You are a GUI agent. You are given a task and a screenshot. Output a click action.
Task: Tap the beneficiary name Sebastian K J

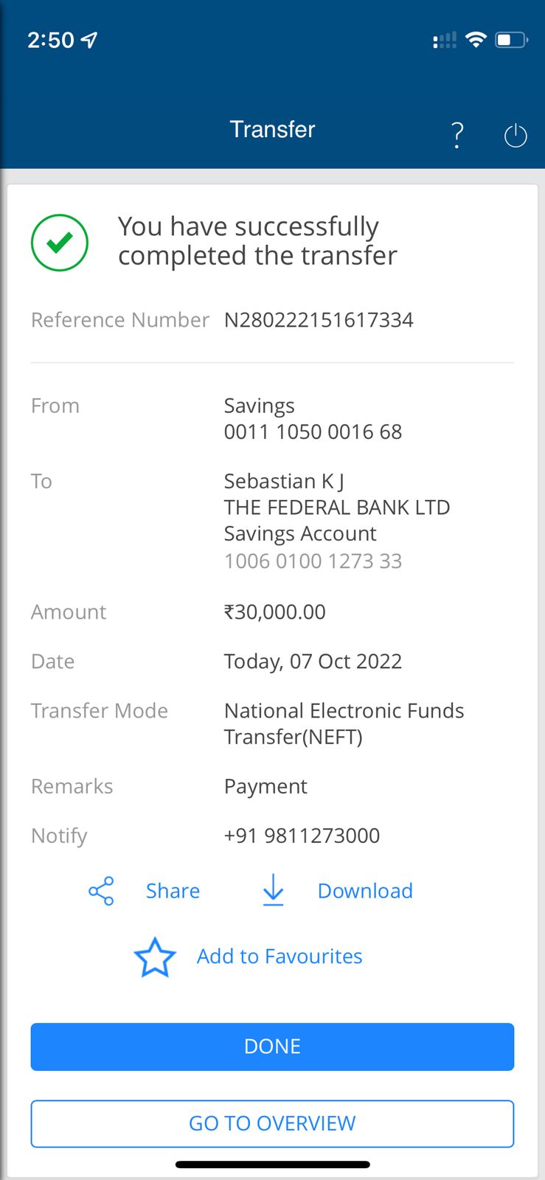[284, 482]
